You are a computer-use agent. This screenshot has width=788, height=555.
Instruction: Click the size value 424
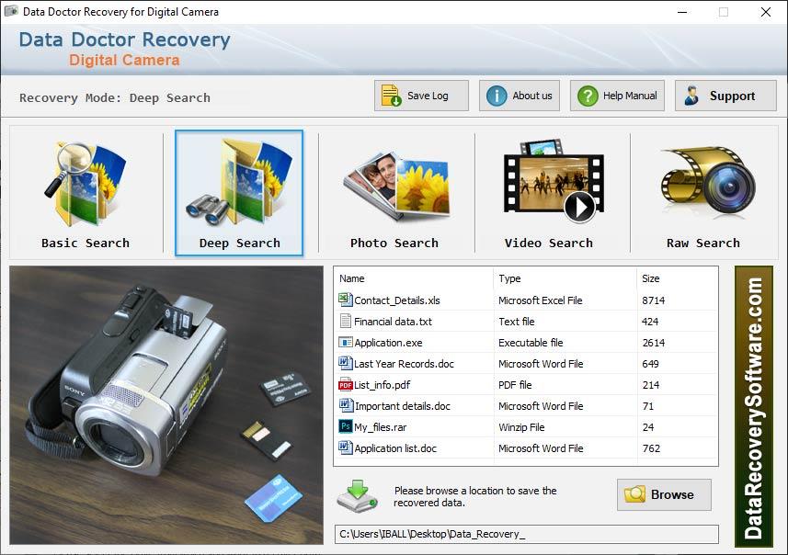point(650,322)
